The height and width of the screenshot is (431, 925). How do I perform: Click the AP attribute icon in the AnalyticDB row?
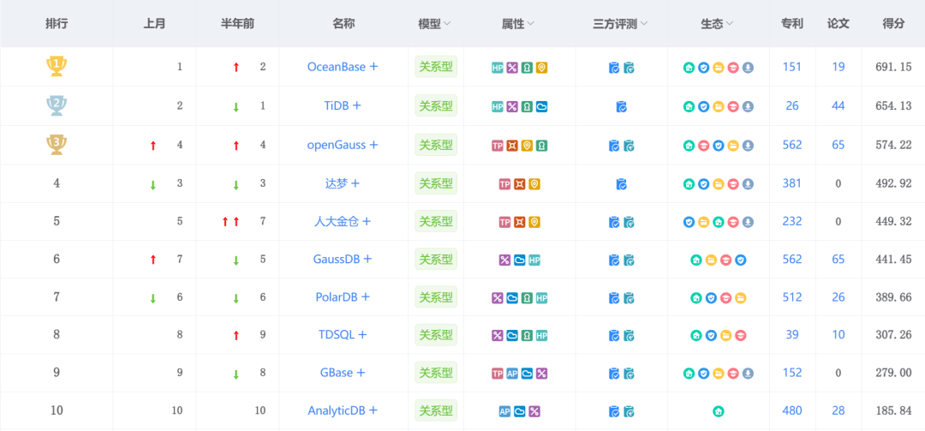tap(504, 411)
